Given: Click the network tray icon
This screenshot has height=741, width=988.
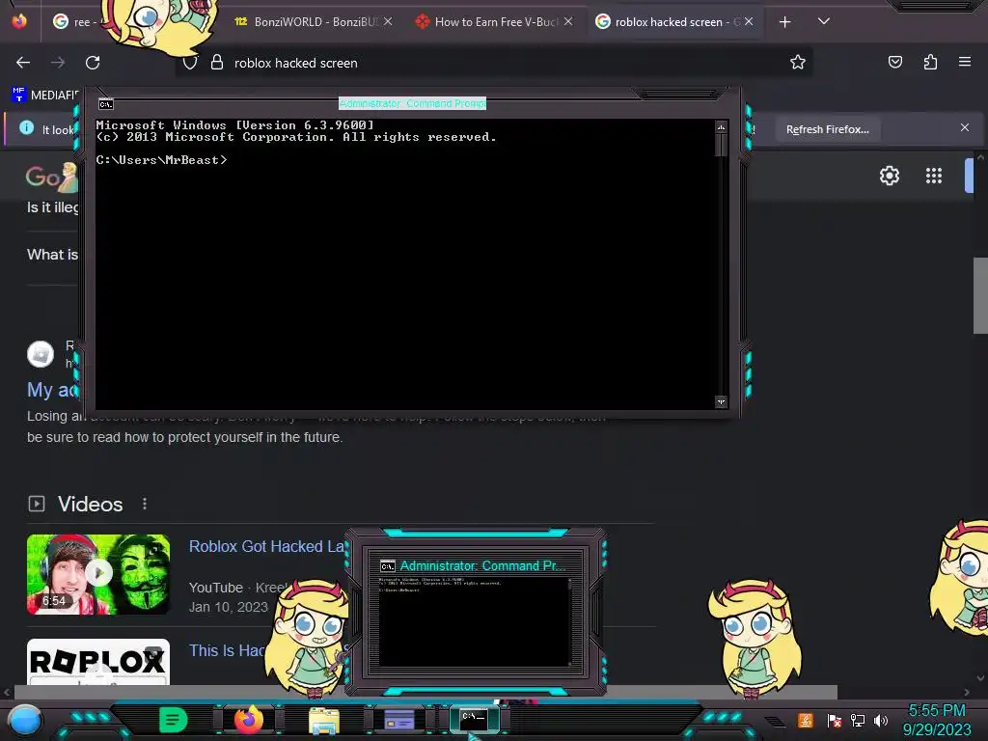Looking at the screenshot, I should 858,720.
